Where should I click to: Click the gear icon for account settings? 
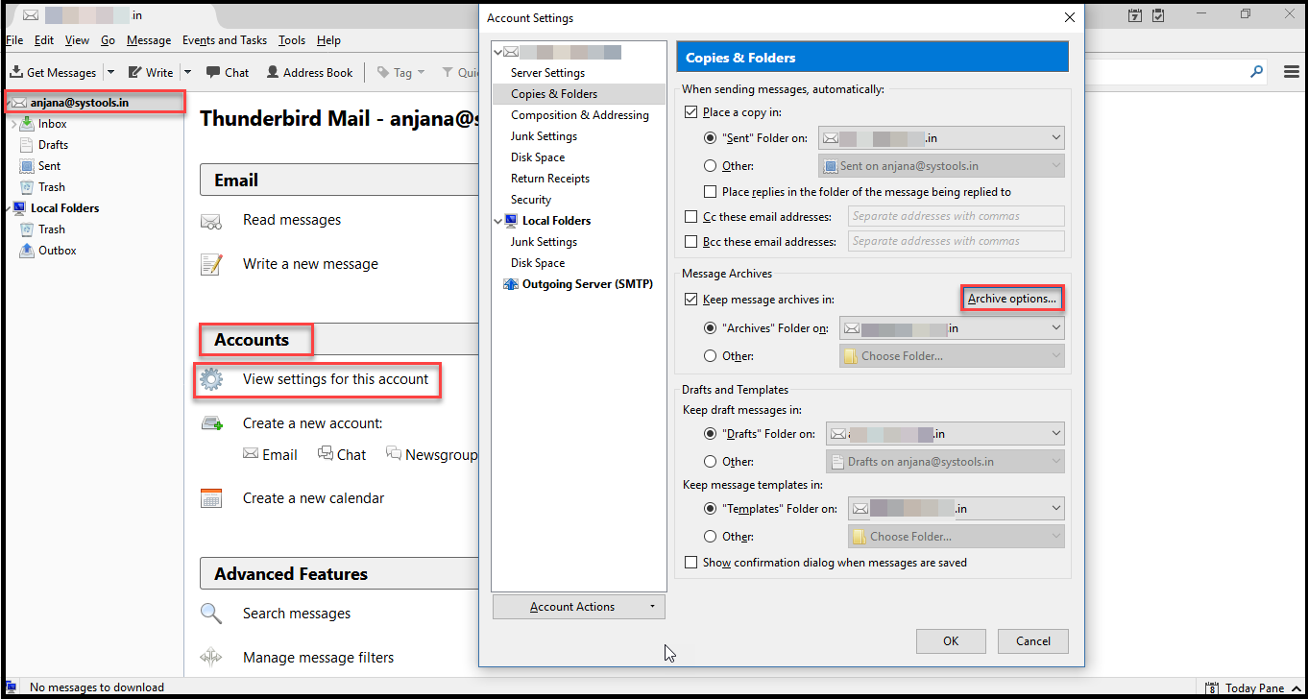211,380
